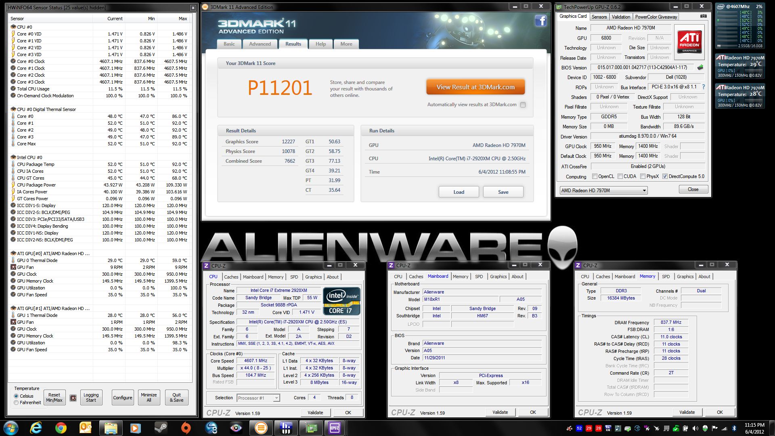Click the Bus Interface question mark icon
Screen dimensions: 775x436
704,87
